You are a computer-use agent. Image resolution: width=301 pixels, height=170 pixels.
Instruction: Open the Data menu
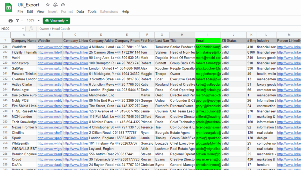(x=80, y=11)
